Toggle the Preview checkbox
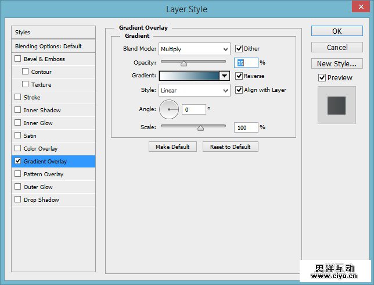374x285 pixels. tap(322, 78)
